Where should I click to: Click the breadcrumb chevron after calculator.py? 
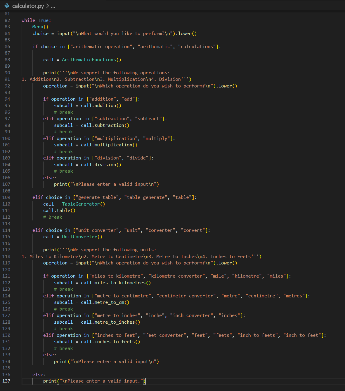48,6
